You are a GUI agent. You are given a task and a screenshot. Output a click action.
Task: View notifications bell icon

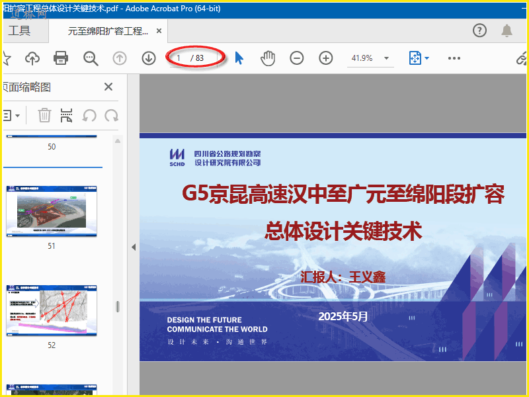[x=507, y=30]
